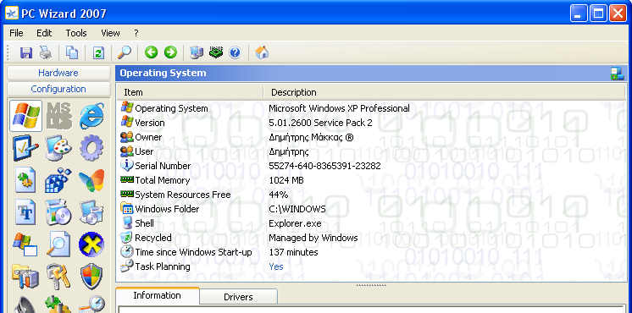Select the keys icon in sidebar
The image size is (632, 313).
pos(58,277)
